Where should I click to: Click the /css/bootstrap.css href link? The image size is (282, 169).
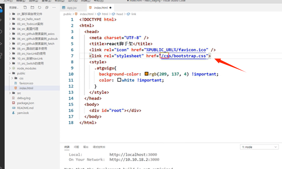pos(184,56)
